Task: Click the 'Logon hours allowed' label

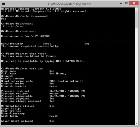Action: point(17,121)
